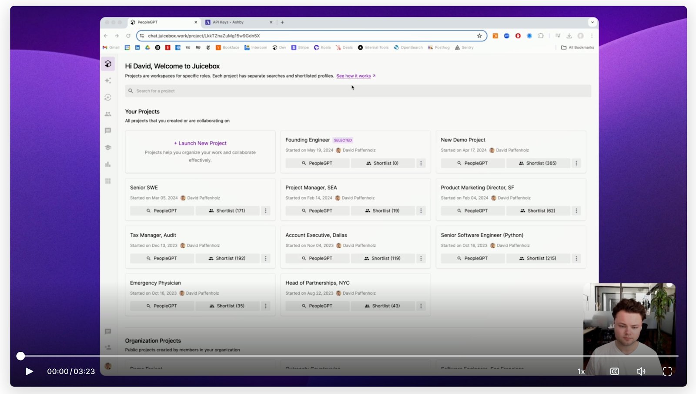Viewport: 696px width, 394px height.
Task: Click the Account Executive, Dallas project title
Action: tap(316, 235)
